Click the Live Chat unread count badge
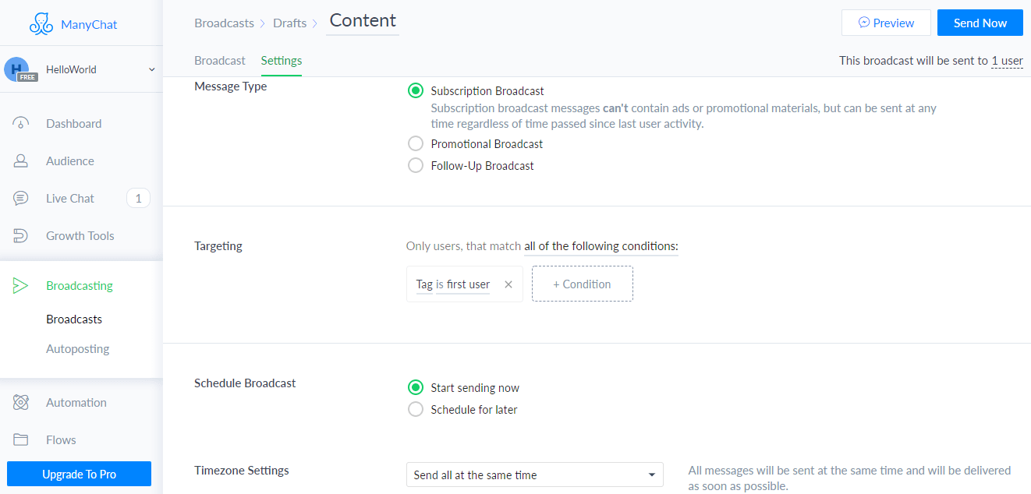This screenshot has width=1031, height=494. tap(138, 198)
